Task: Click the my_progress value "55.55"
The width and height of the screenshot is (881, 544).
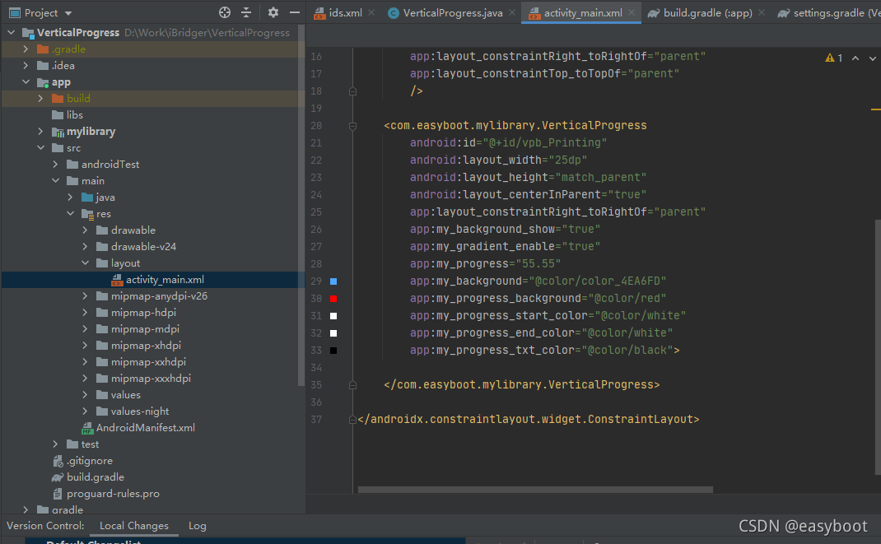Action: (537, 264)
